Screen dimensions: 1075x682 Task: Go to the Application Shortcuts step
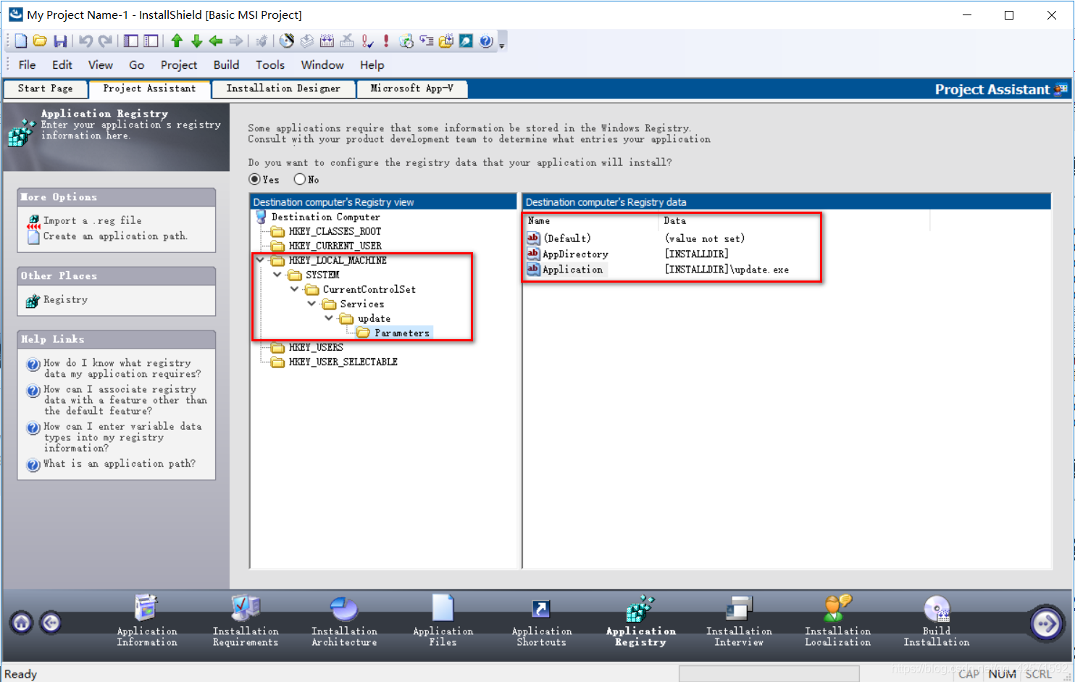pos(541,621)
